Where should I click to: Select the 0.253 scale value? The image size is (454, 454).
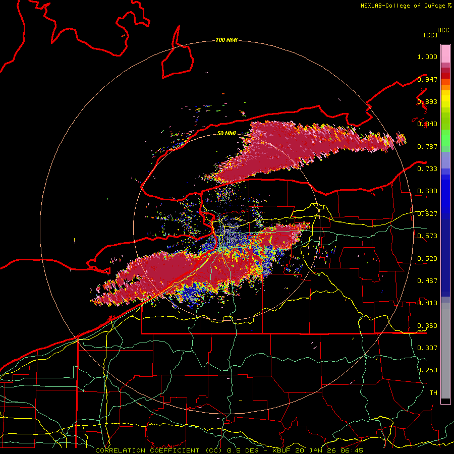click(427, 370)
